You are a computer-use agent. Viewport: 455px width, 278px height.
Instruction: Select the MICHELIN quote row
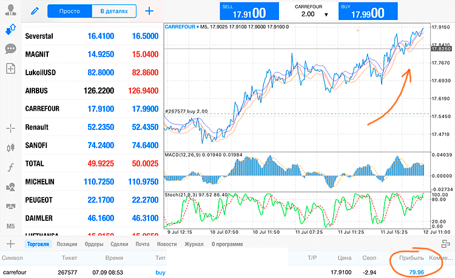(x=92, y=181)
